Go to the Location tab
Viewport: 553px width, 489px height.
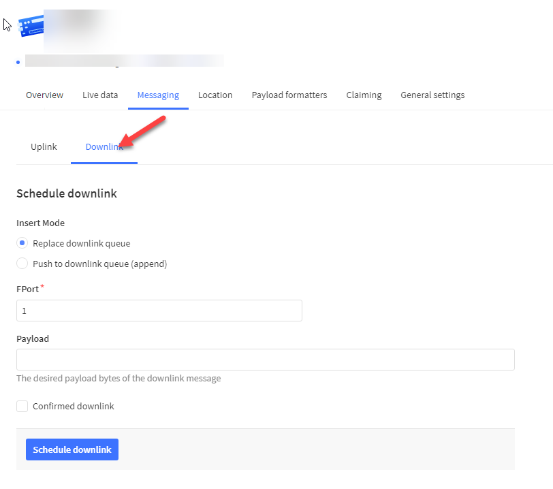click(215, 95)
